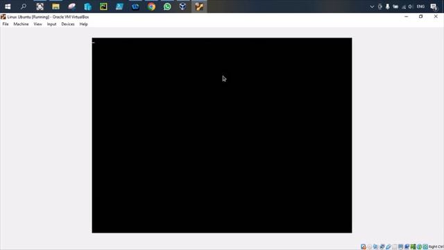The height and width of the screenshot is (250, 444).
Task: Click inside the black VM guest screen
Action: (x=222, y=135)
